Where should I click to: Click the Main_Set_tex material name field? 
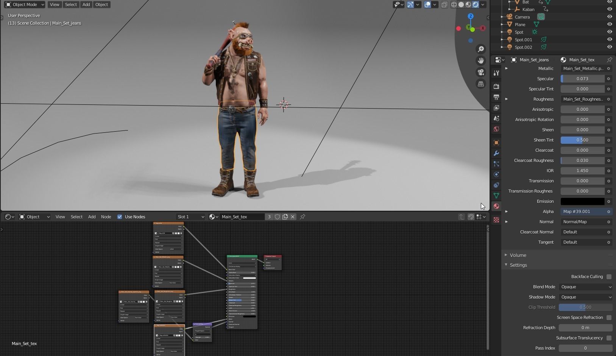click(x=242, y=217)
